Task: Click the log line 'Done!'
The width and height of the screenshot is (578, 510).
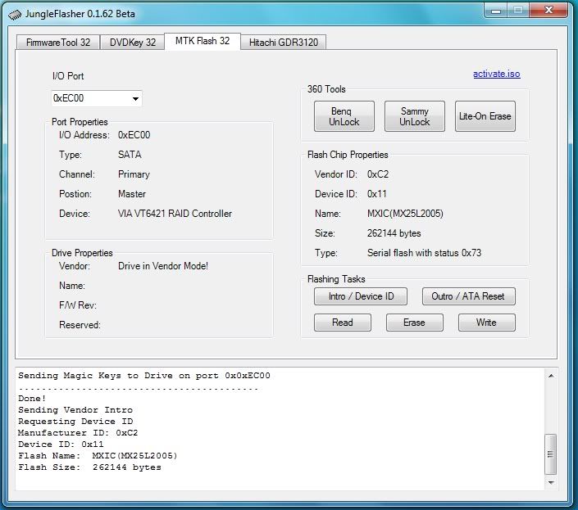Action: coord(32,399)
